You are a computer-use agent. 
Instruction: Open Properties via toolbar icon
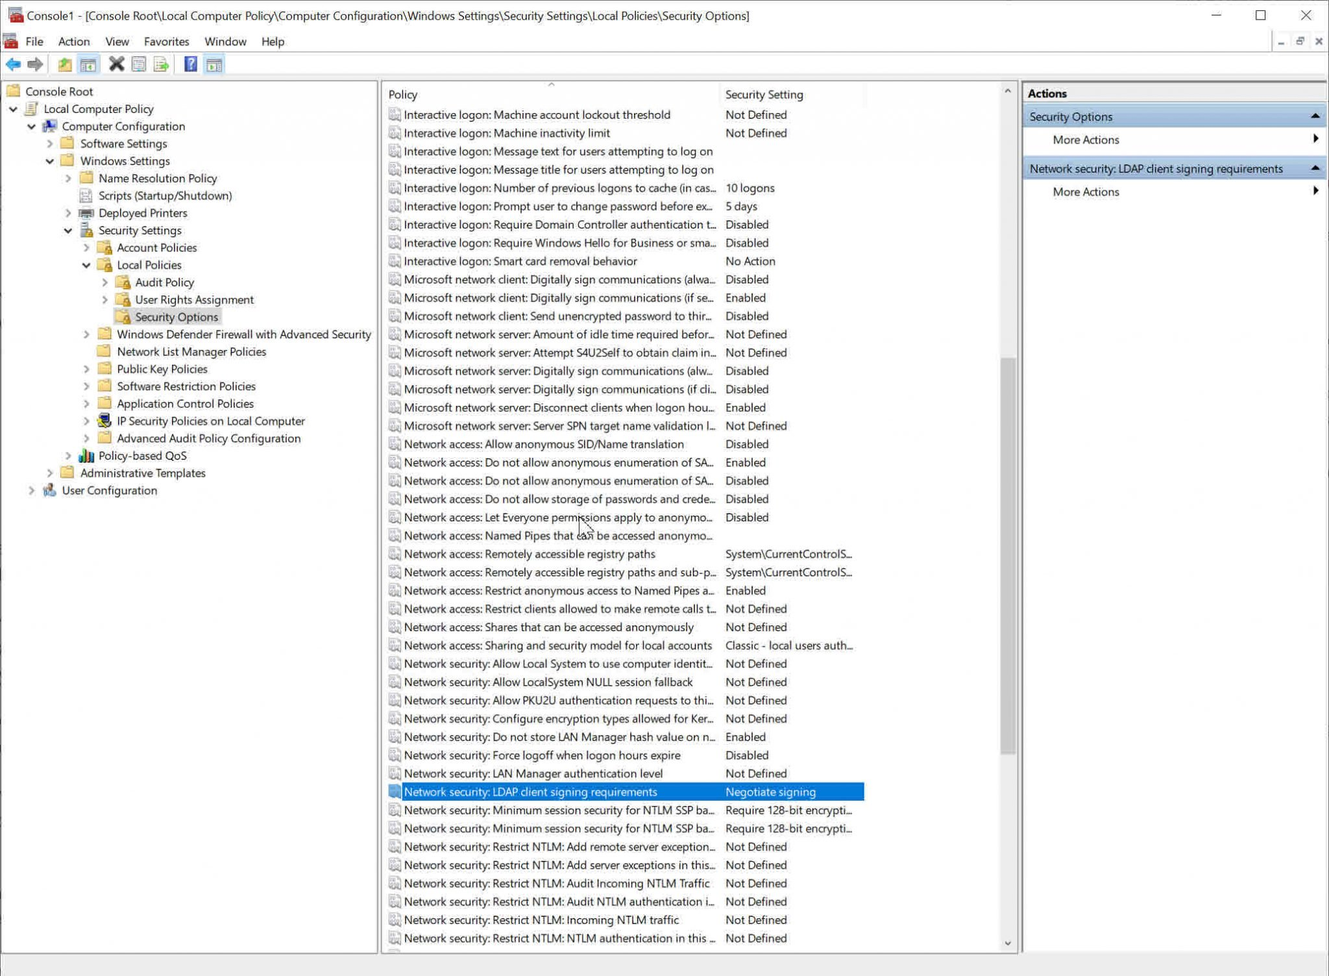click(x=138, y=64)
